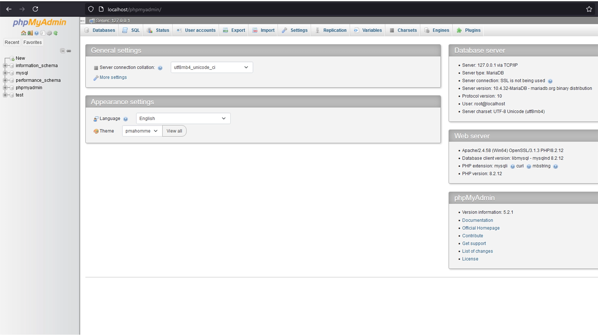Toggle the link with main panel chain icon

tap(69, 51)
